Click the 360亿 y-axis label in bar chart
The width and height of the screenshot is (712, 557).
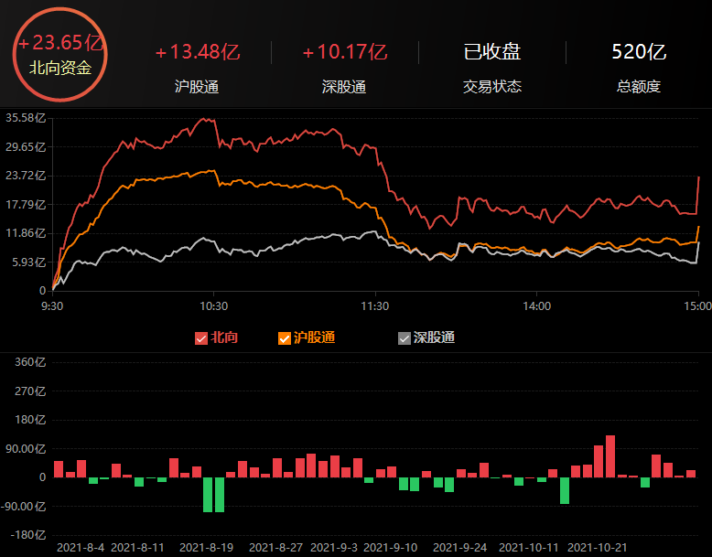(x=30, y=362)
